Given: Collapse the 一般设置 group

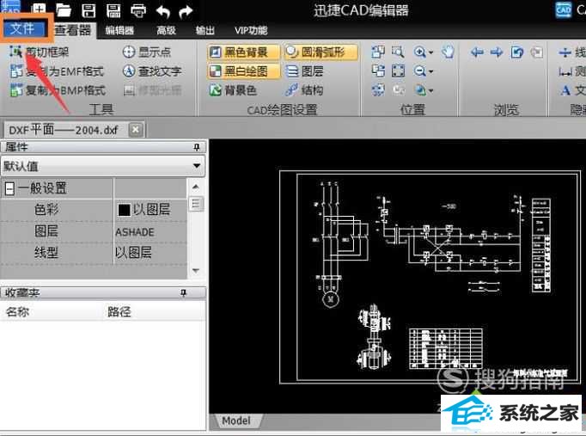Looking at the screenshot, I should tap(9, 188).
